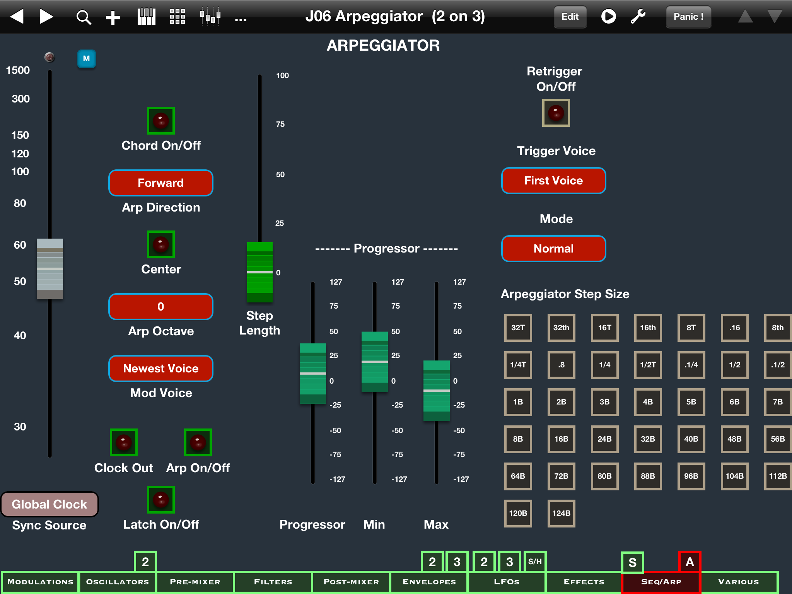
Task: Click the plus add icon
Action: [x=113, y=17]
